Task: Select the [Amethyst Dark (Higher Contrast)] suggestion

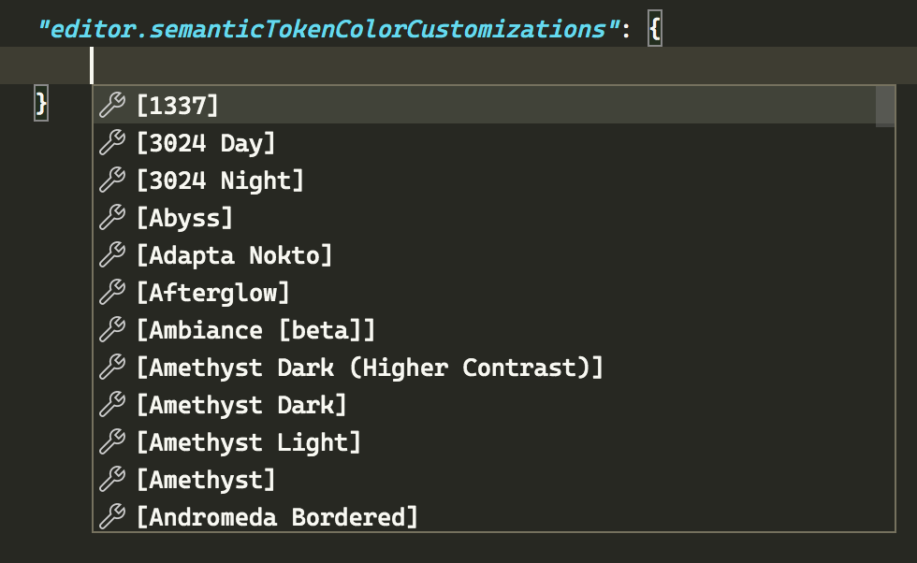Action: (x=370, y=368)
